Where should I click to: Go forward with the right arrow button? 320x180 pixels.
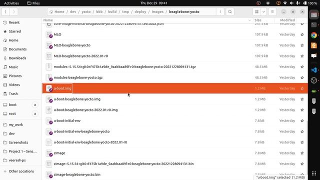13,11
